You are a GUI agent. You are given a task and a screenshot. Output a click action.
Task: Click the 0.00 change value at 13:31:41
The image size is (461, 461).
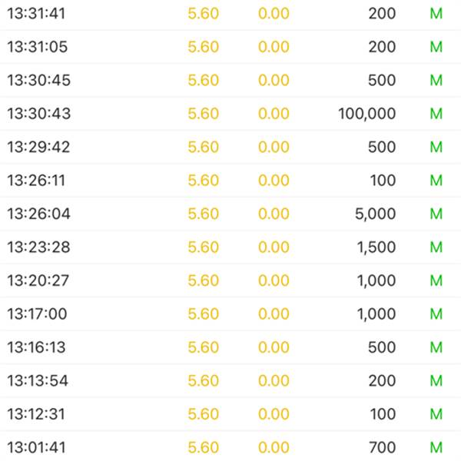(274, 14)
